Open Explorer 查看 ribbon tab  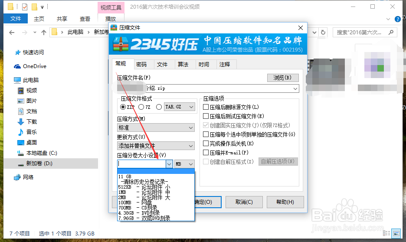coord(85,19)
